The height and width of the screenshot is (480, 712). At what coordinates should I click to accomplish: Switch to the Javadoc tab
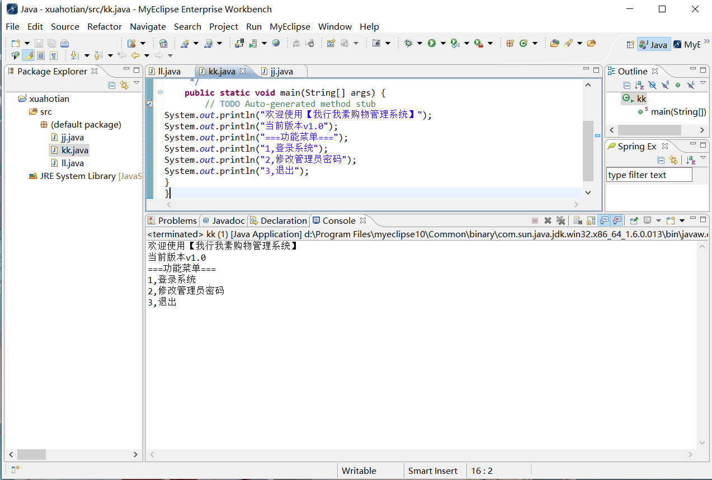click(x=224, y=220)
